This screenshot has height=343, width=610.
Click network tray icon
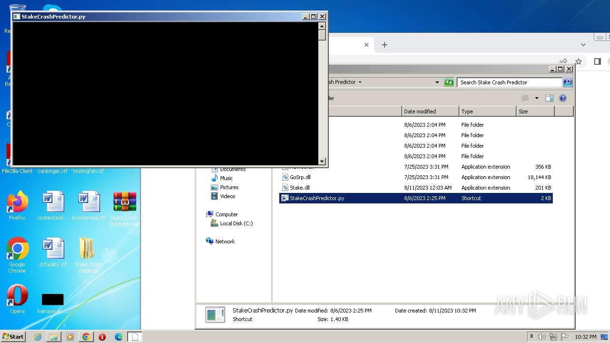[552, 337]
